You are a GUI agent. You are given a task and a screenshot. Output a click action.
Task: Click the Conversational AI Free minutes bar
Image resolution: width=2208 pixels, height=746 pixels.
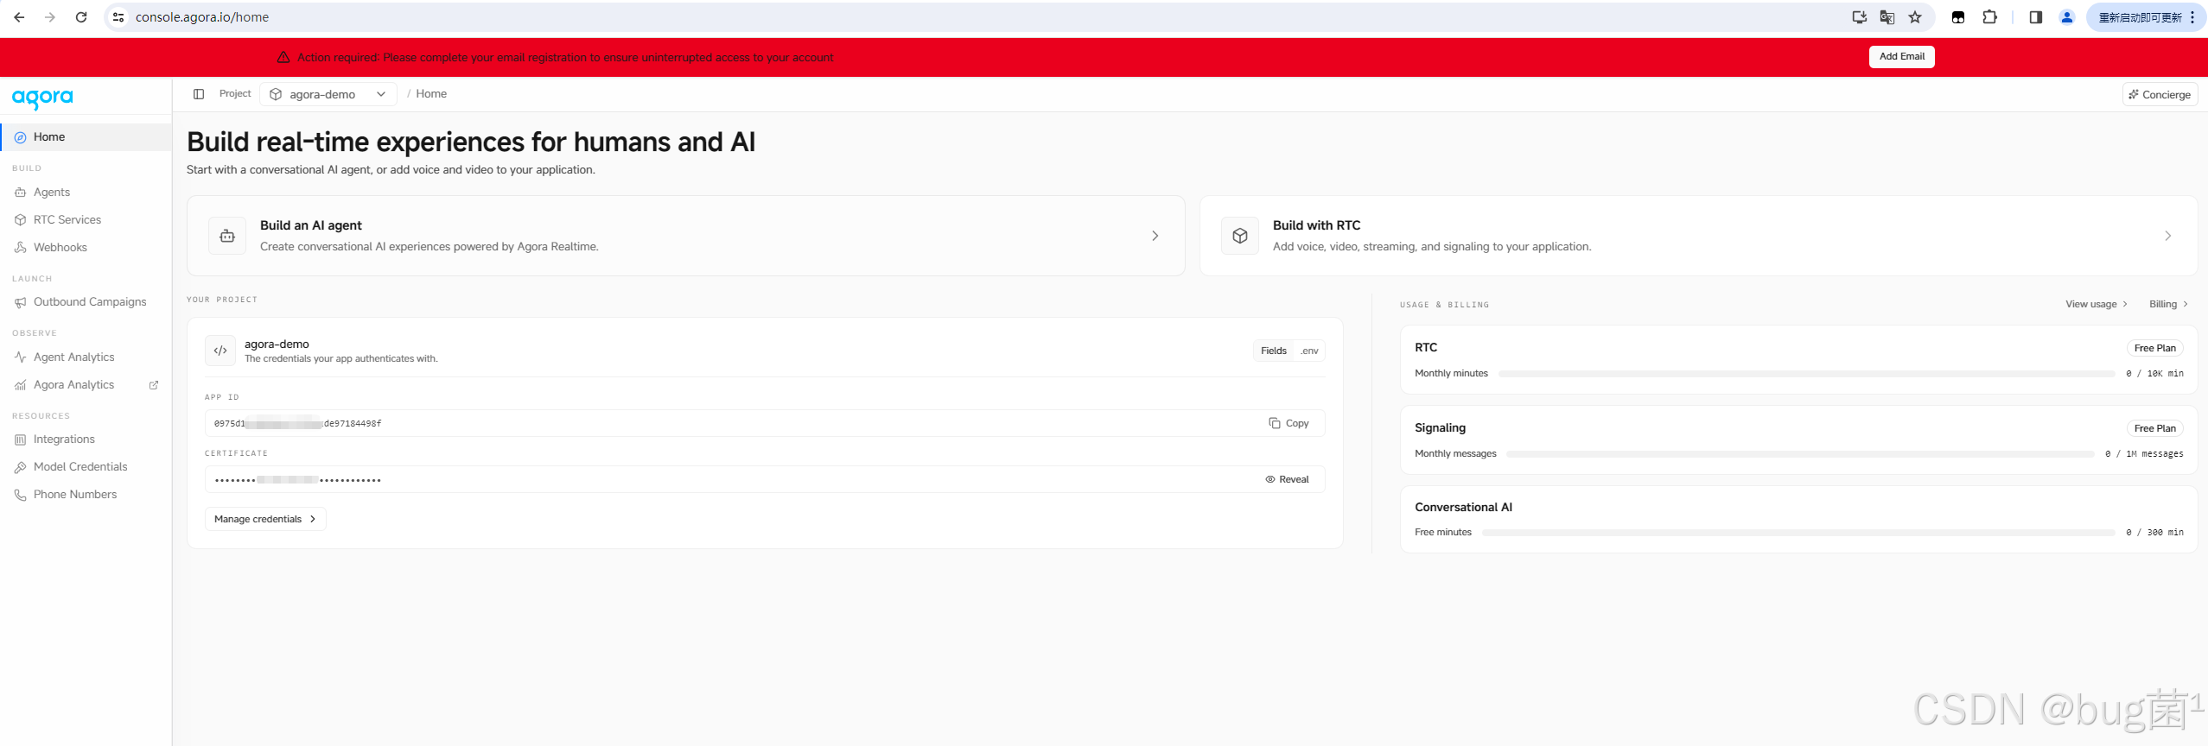1798,533
